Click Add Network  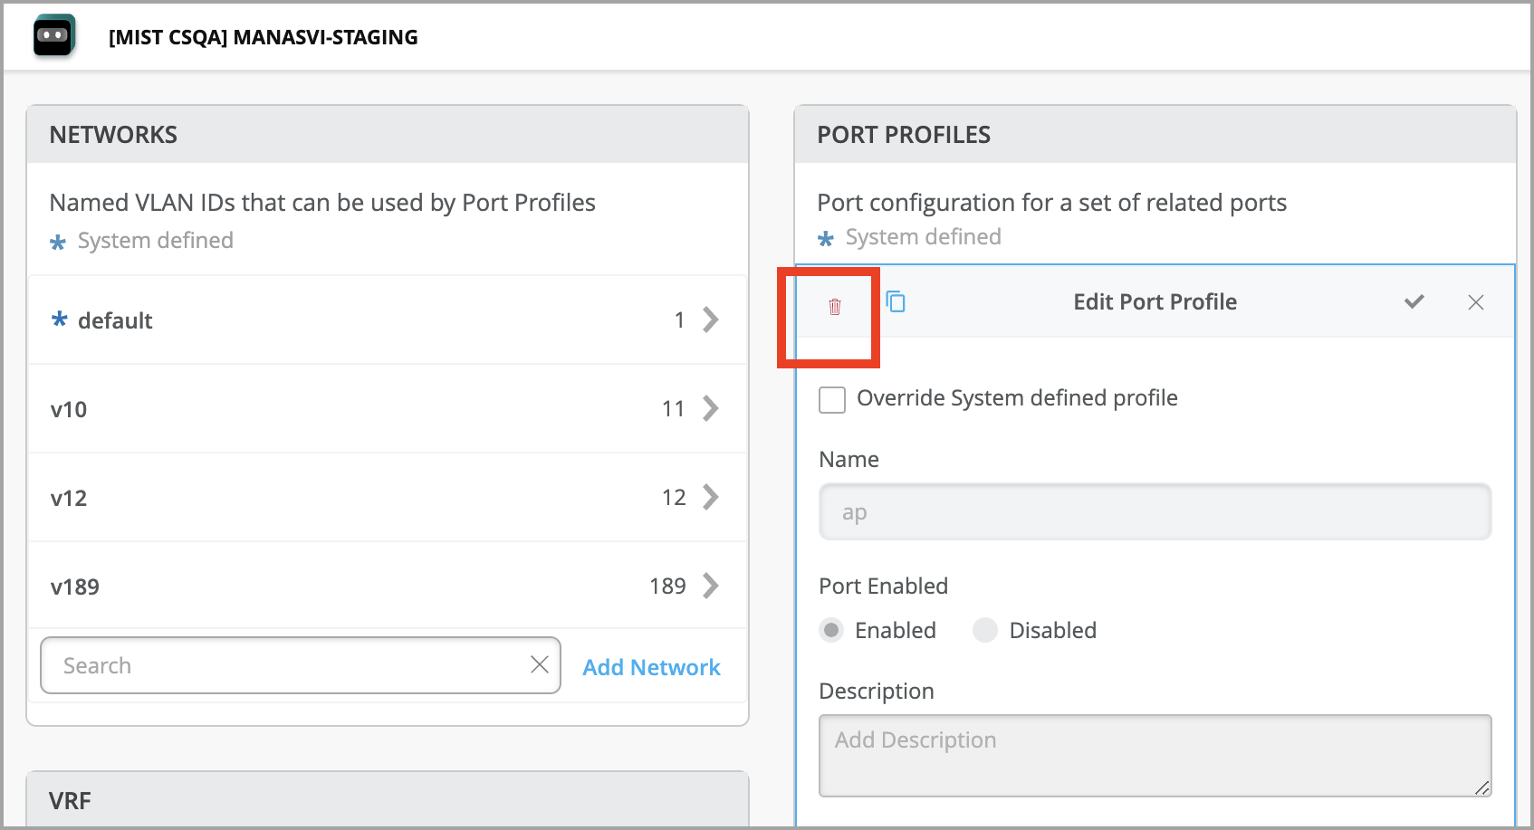[651, 666]
